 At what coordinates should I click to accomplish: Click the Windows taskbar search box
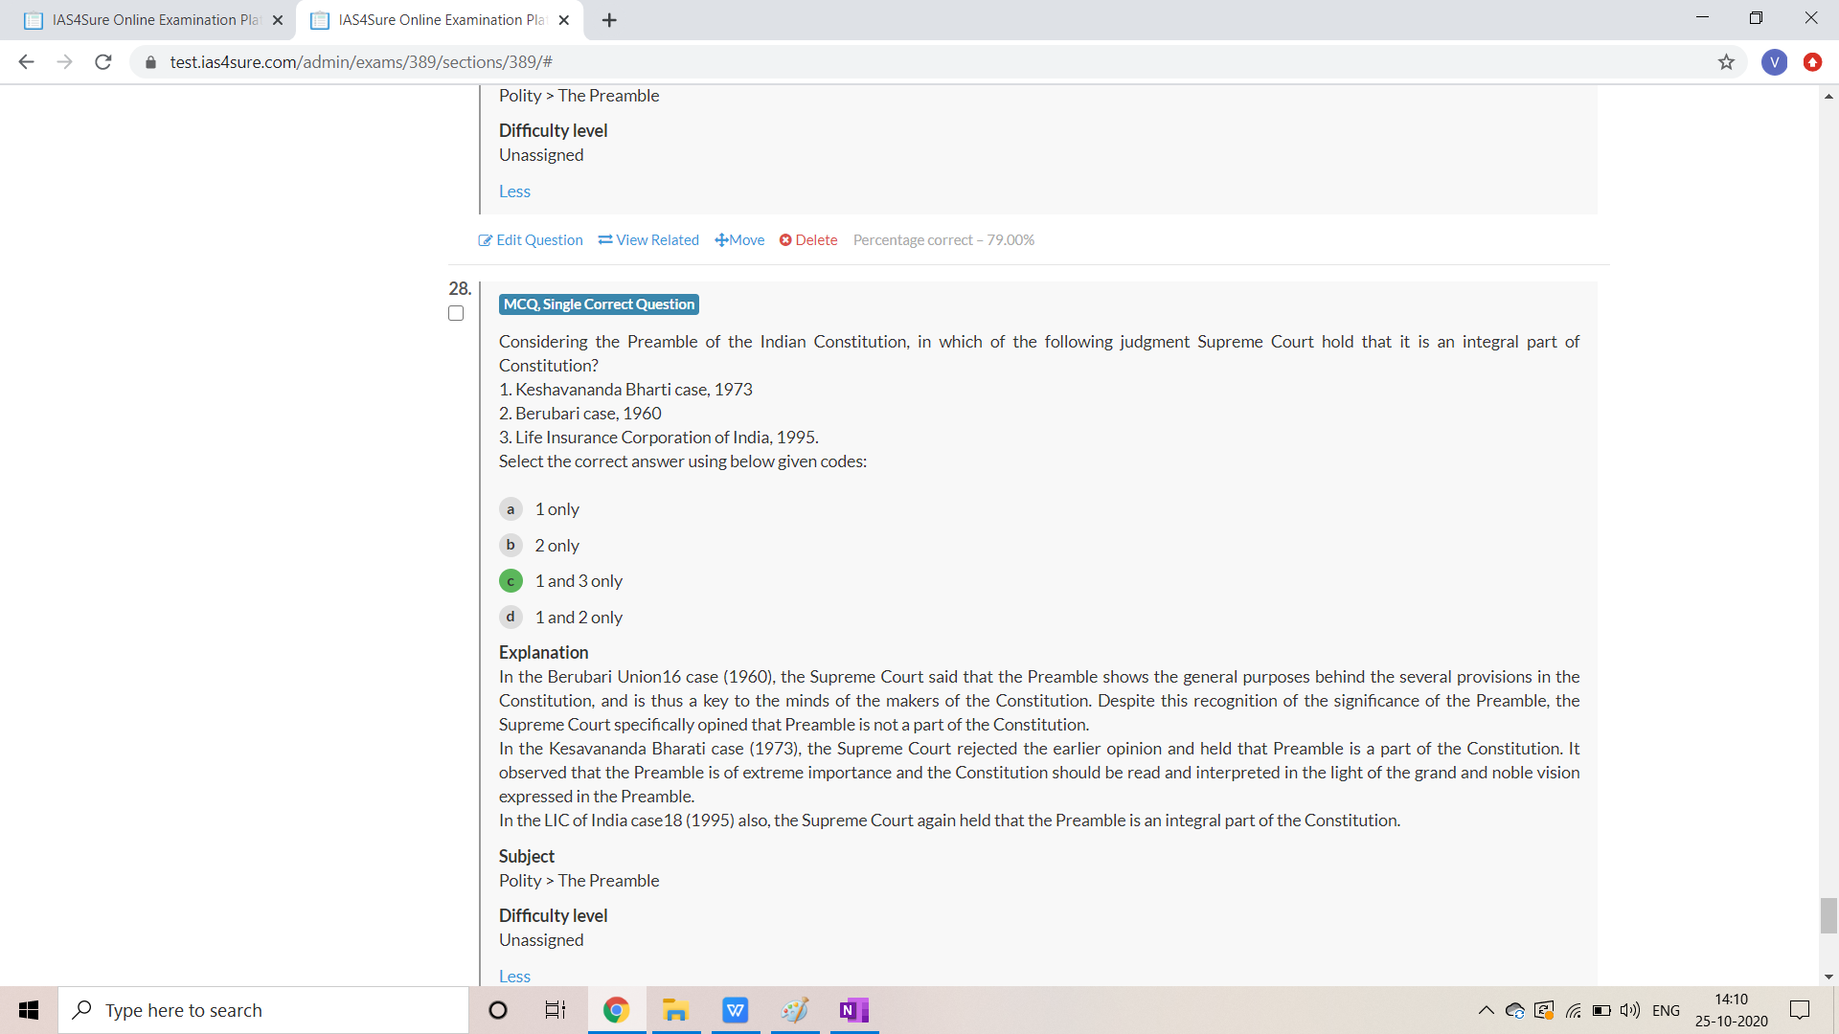(x=263, y=1010)
